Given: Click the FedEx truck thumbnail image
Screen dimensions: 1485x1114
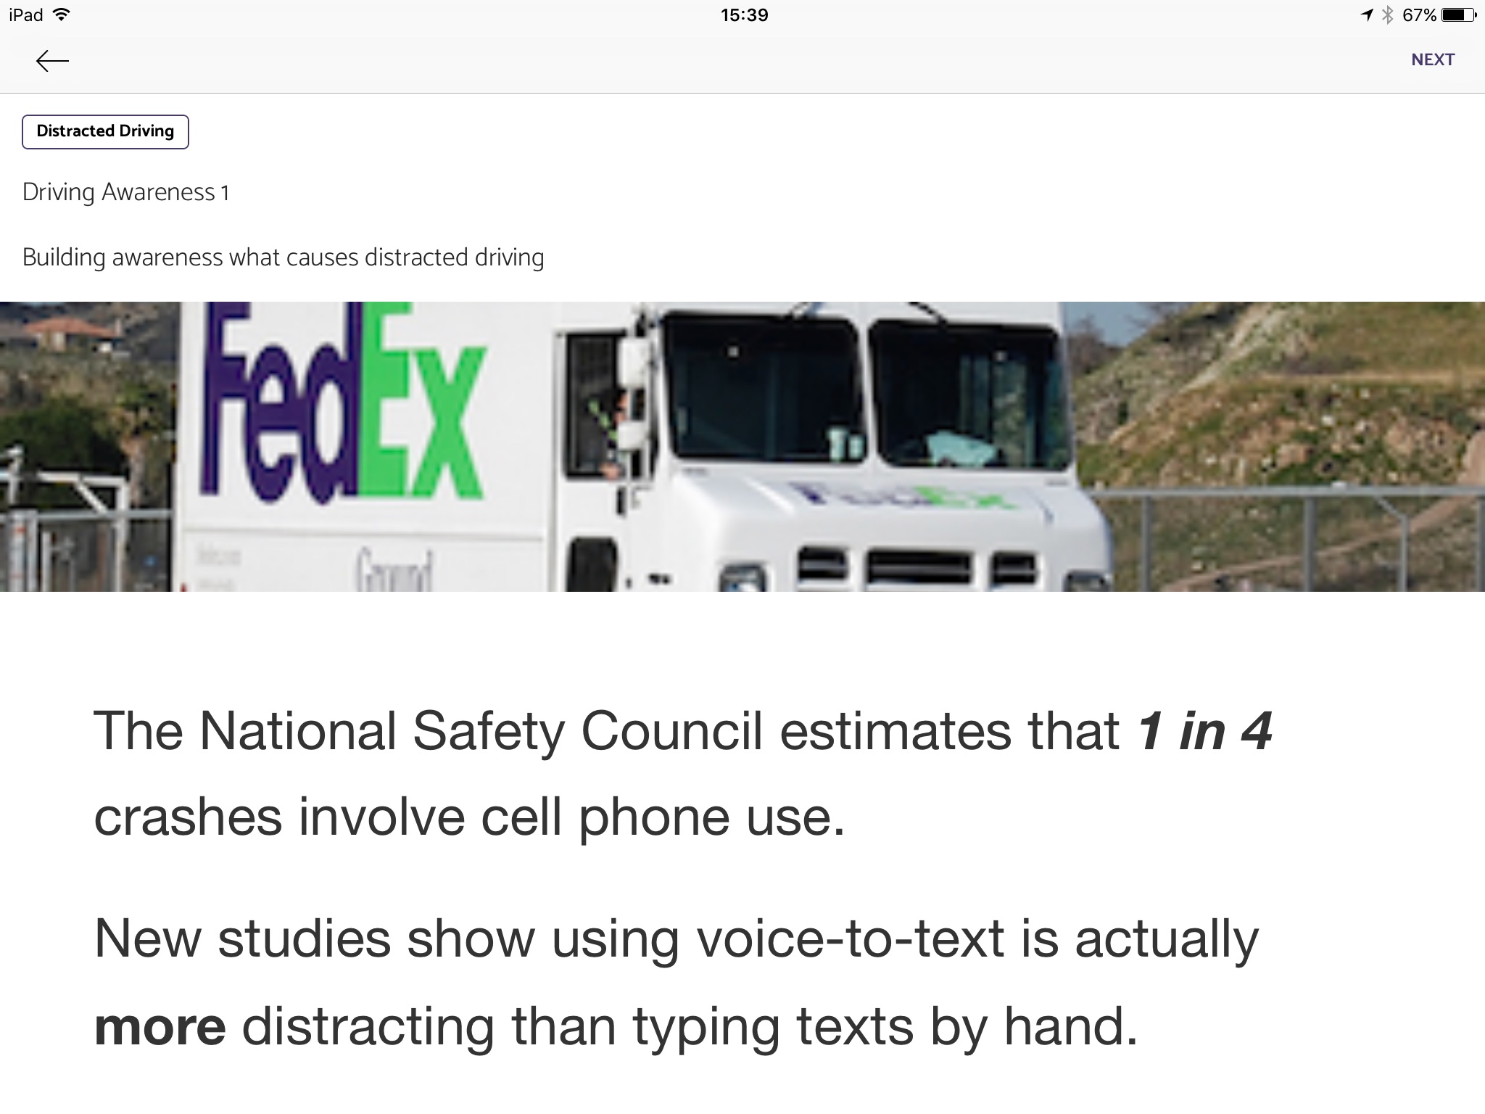Looking at the screenshot, I should click(x=742, y=447).
